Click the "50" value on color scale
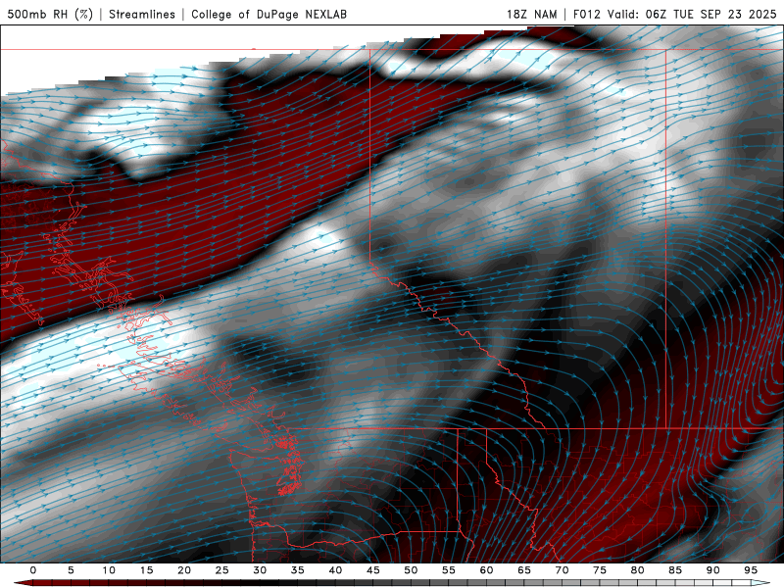Viewport: 784px width, 588px height. tap(411, 570)
